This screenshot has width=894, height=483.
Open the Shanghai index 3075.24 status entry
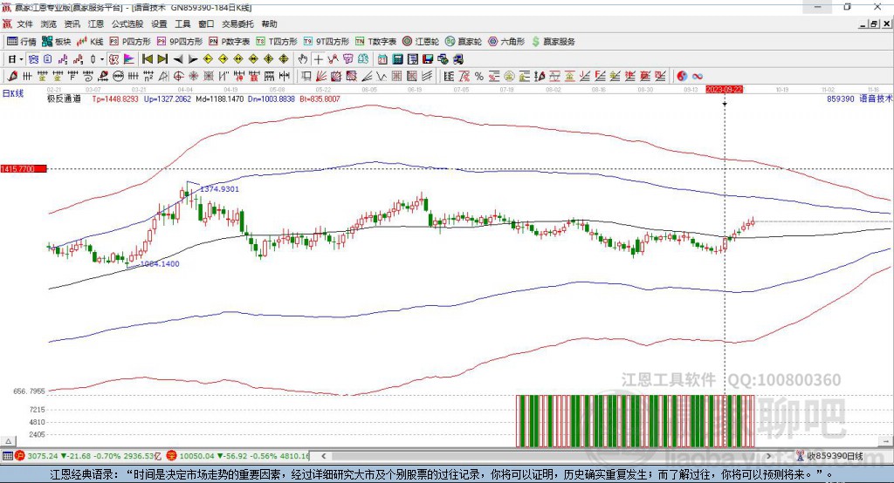pos(90,456)
